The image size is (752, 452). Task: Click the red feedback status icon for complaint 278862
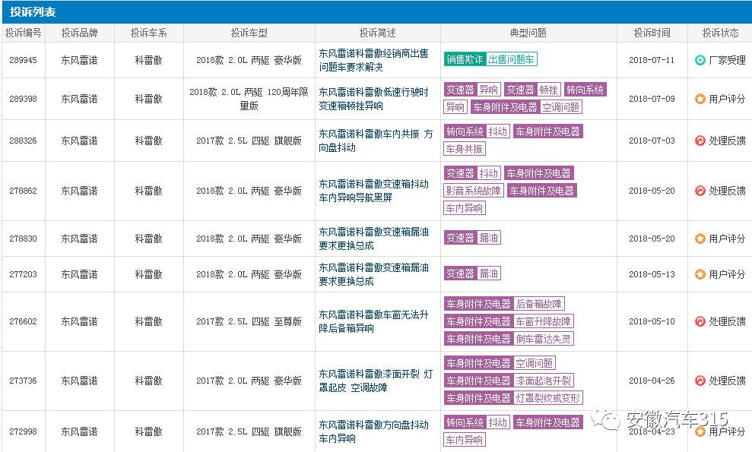click(701, 191)
